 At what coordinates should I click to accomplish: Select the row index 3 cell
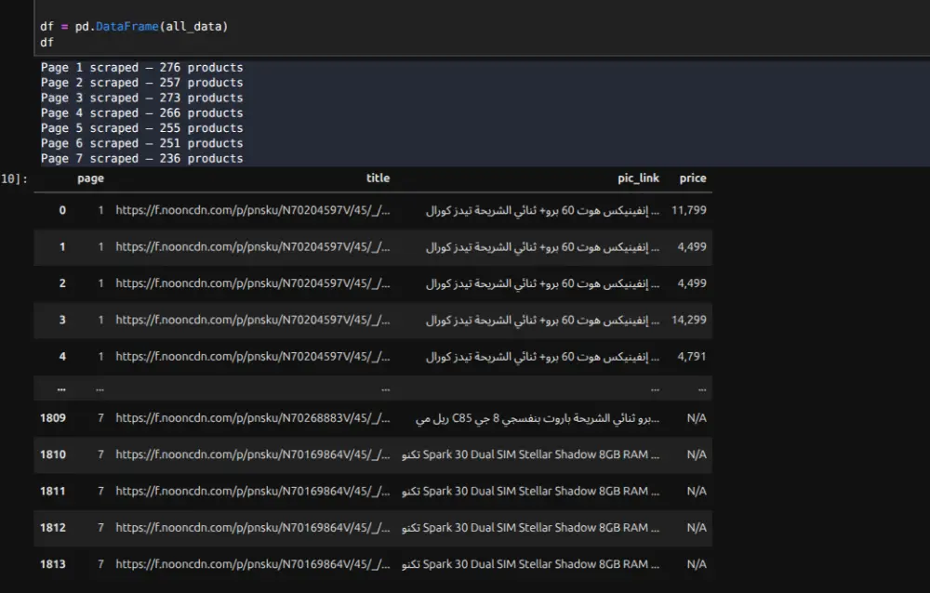pos(62,320)
